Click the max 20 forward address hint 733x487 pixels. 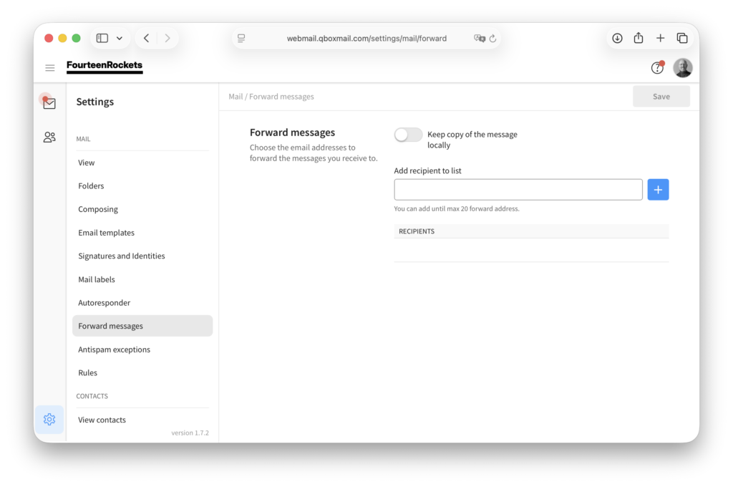pyautogui.click(x=456, y=208)
